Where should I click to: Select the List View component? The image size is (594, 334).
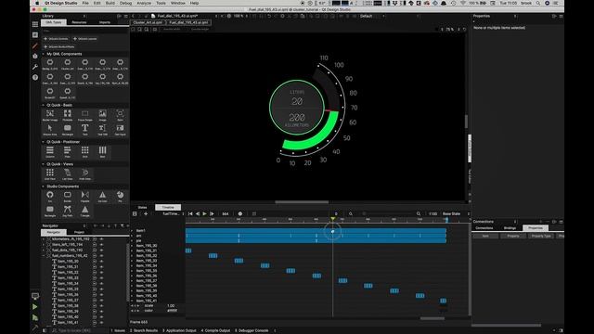68,174
